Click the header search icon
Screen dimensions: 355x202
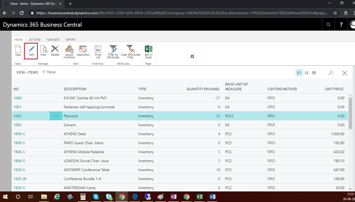click(x=328, y=25)
